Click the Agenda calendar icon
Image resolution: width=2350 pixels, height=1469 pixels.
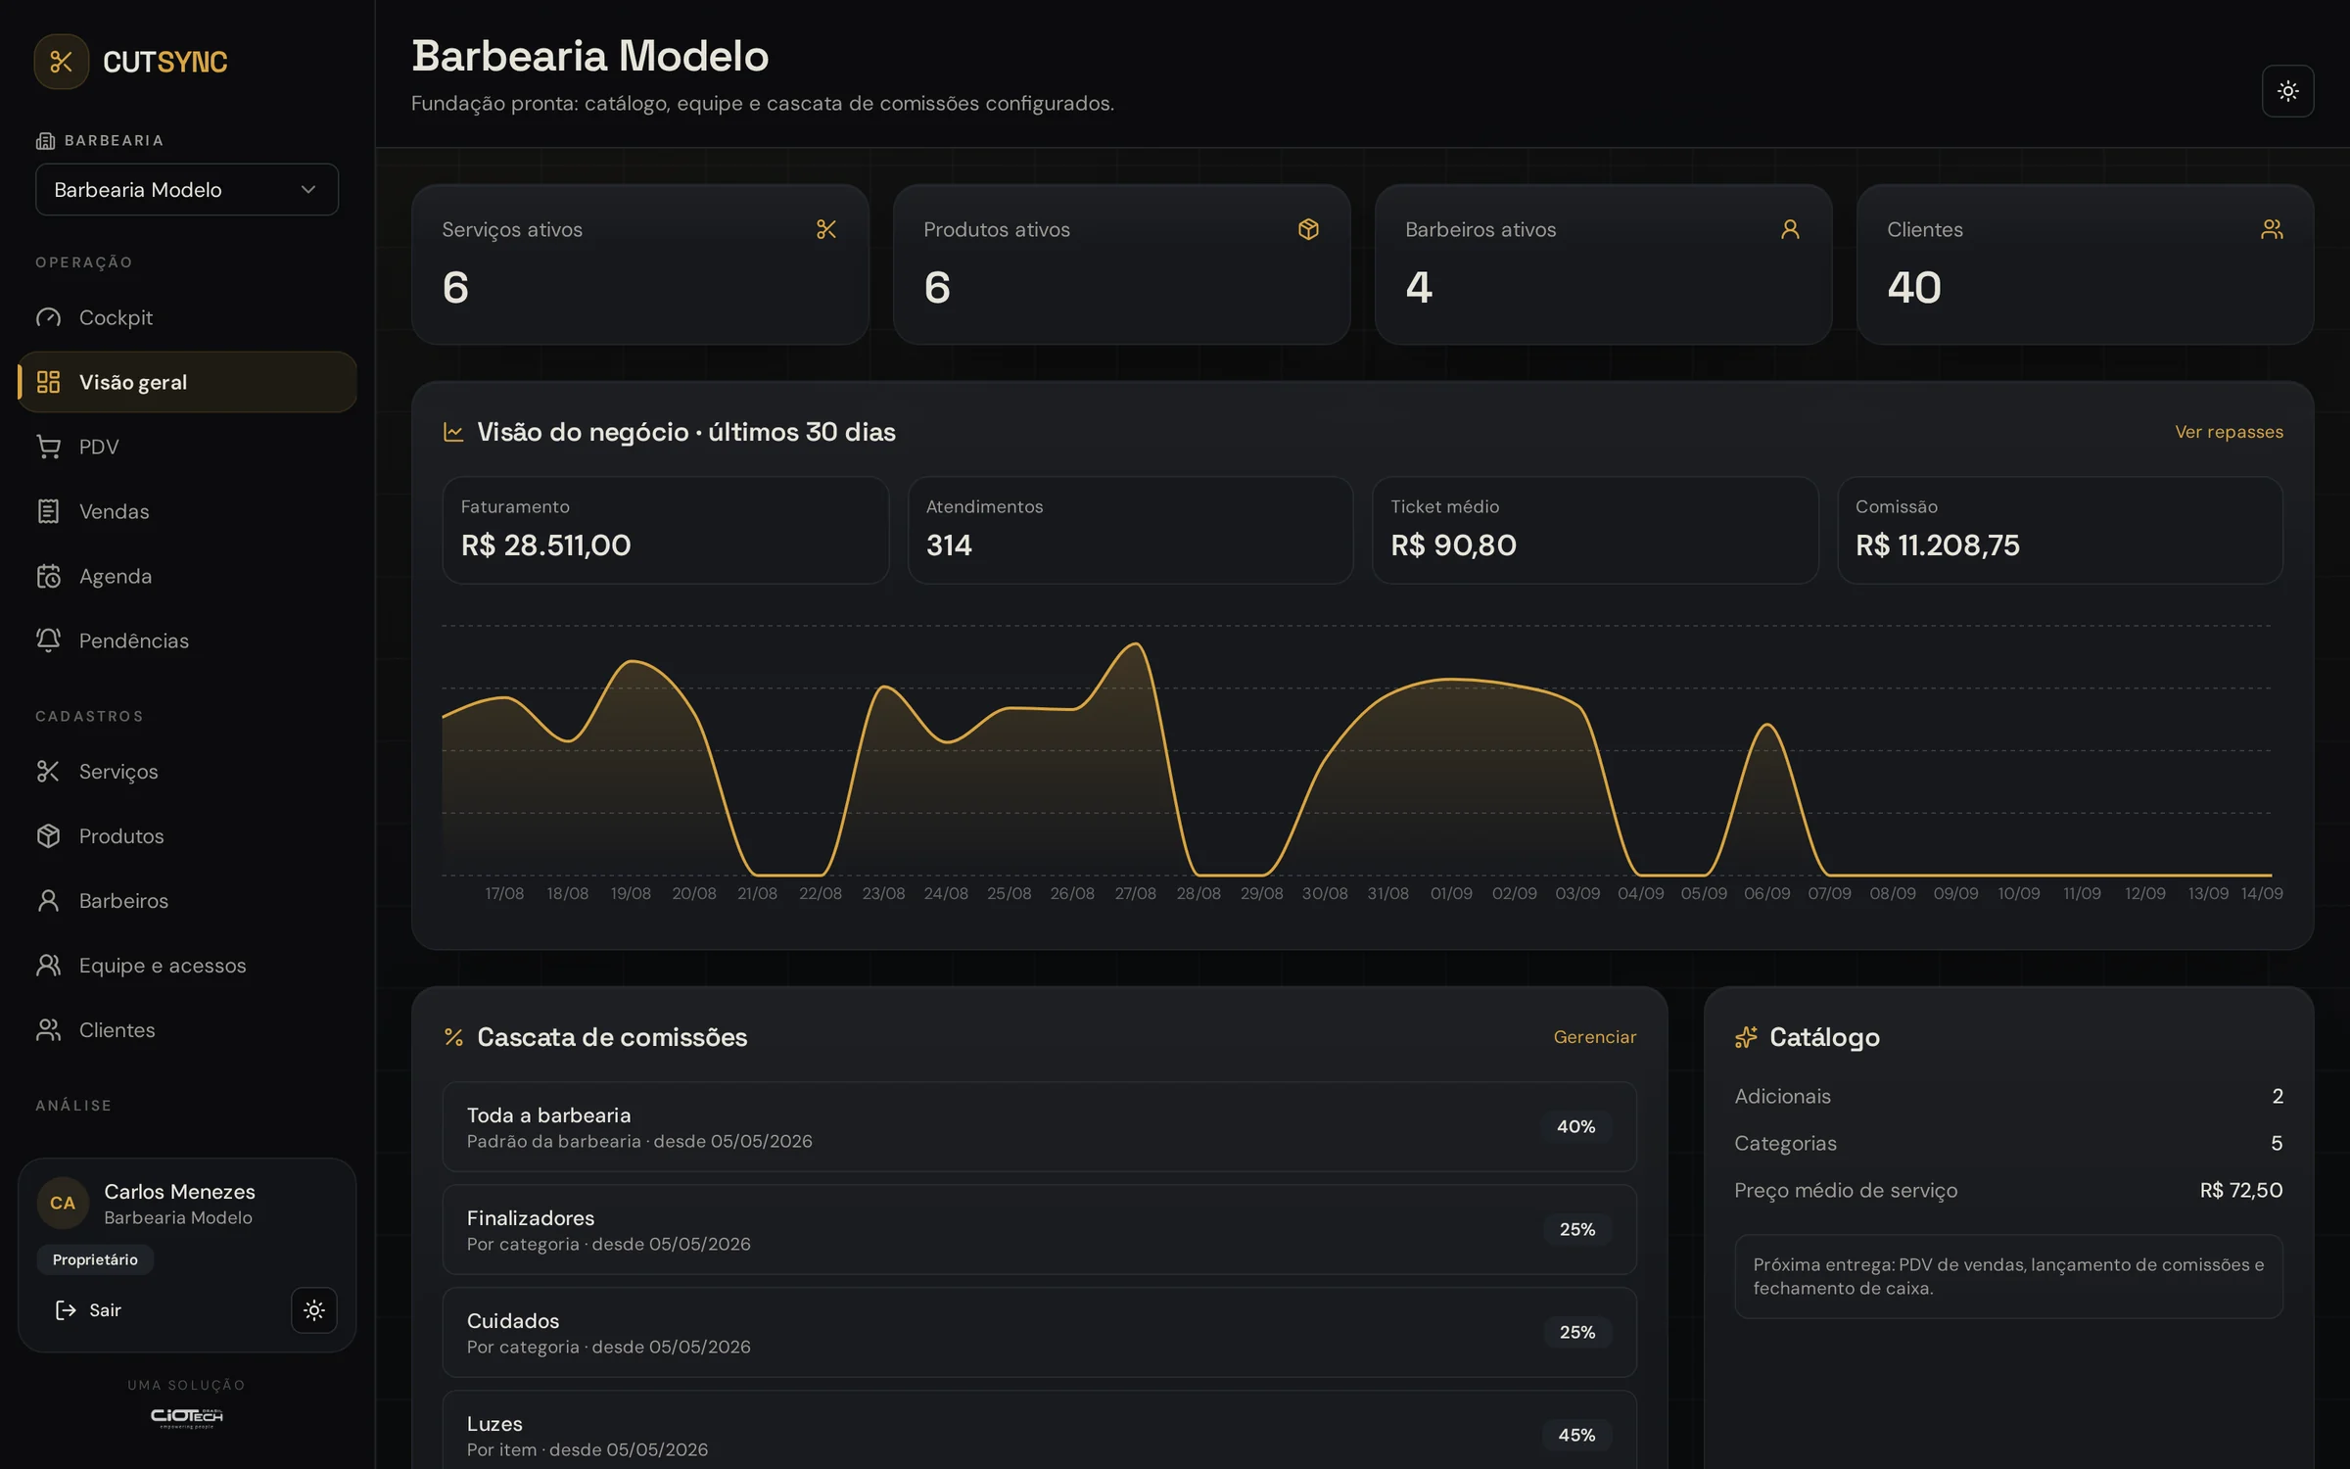click(x=48, y=576)
